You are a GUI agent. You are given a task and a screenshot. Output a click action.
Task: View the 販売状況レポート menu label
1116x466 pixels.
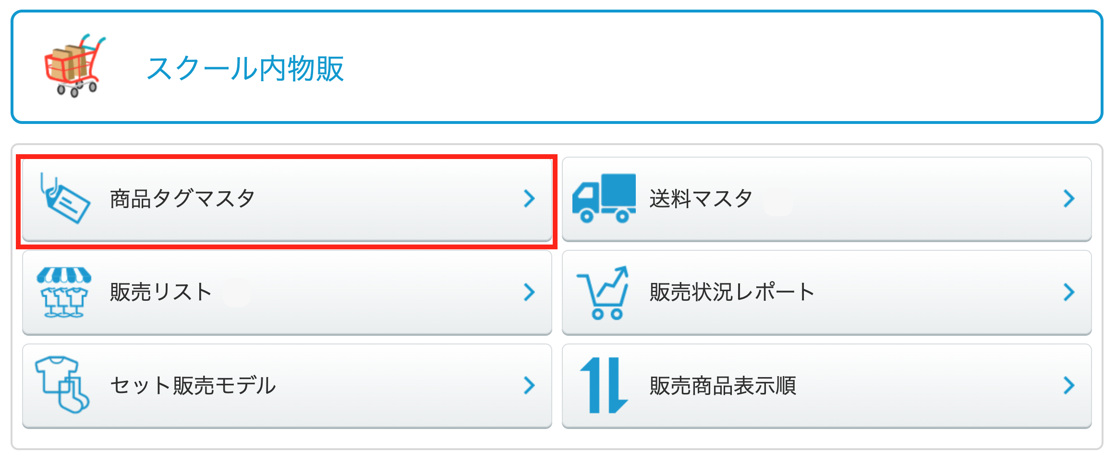coord(732,292)
